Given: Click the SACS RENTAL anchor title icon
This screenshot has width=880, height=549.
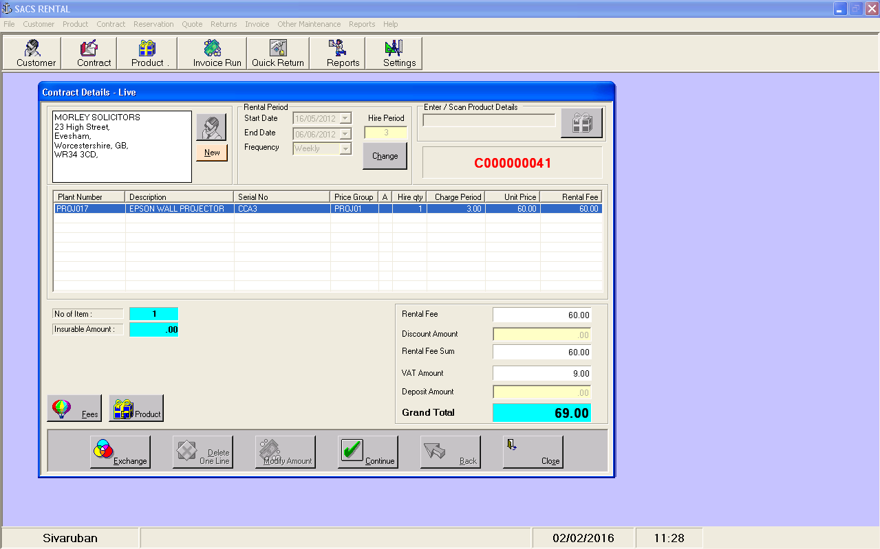Looking at the screenshot, I should [x=8, y=9].
